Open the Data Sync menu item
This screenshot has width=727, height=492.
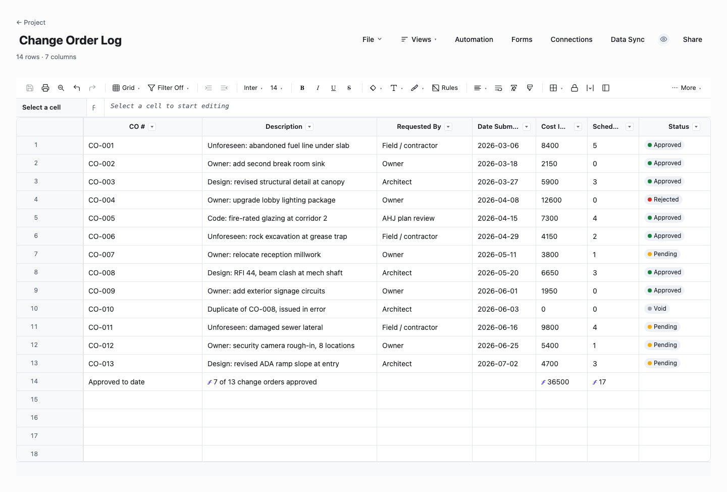tap(628, 39)
